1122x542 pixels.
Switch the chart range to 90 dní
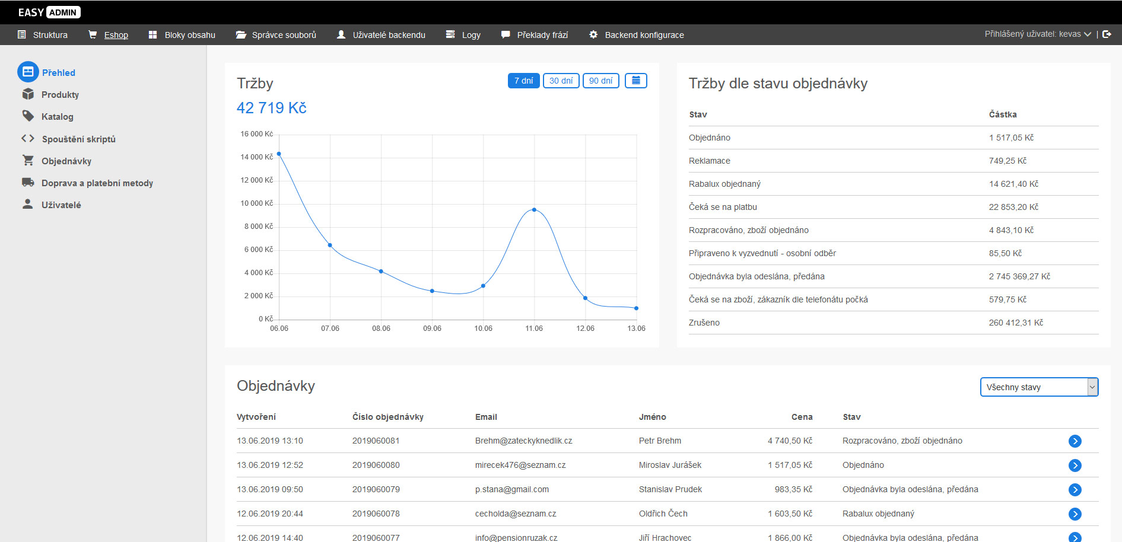click(x=600, y=81)
